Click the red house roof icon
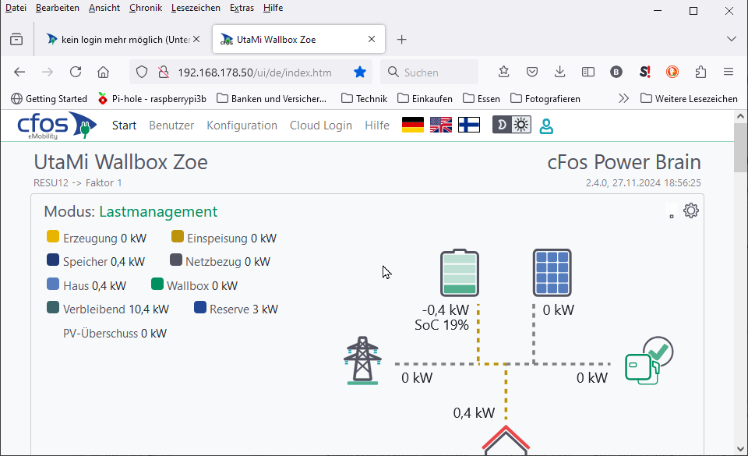This screenshot has width=748, height=456. point(506,440)
